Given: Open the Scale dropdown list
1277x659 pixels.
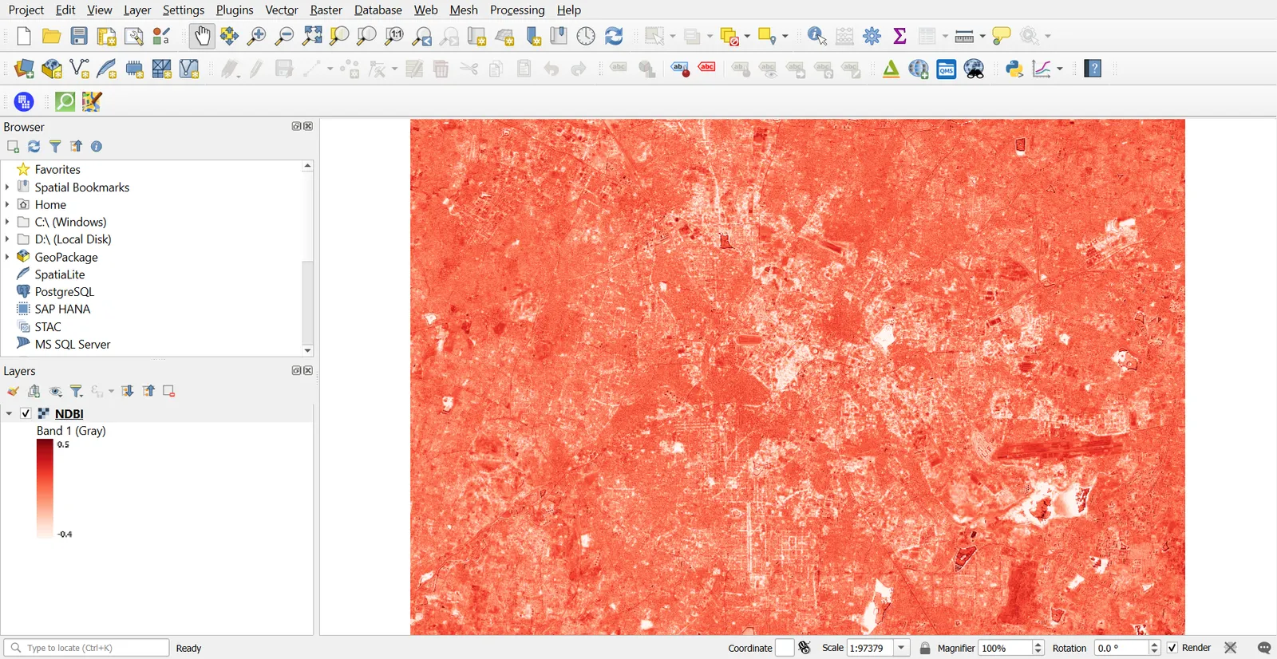Looking at the screenshot, I should [x=902, y=648].
